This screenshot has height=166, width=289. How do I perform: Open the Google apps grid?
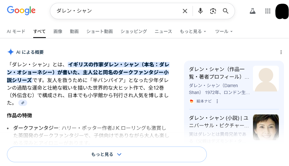pyautogui.click(x=268, y=11)
